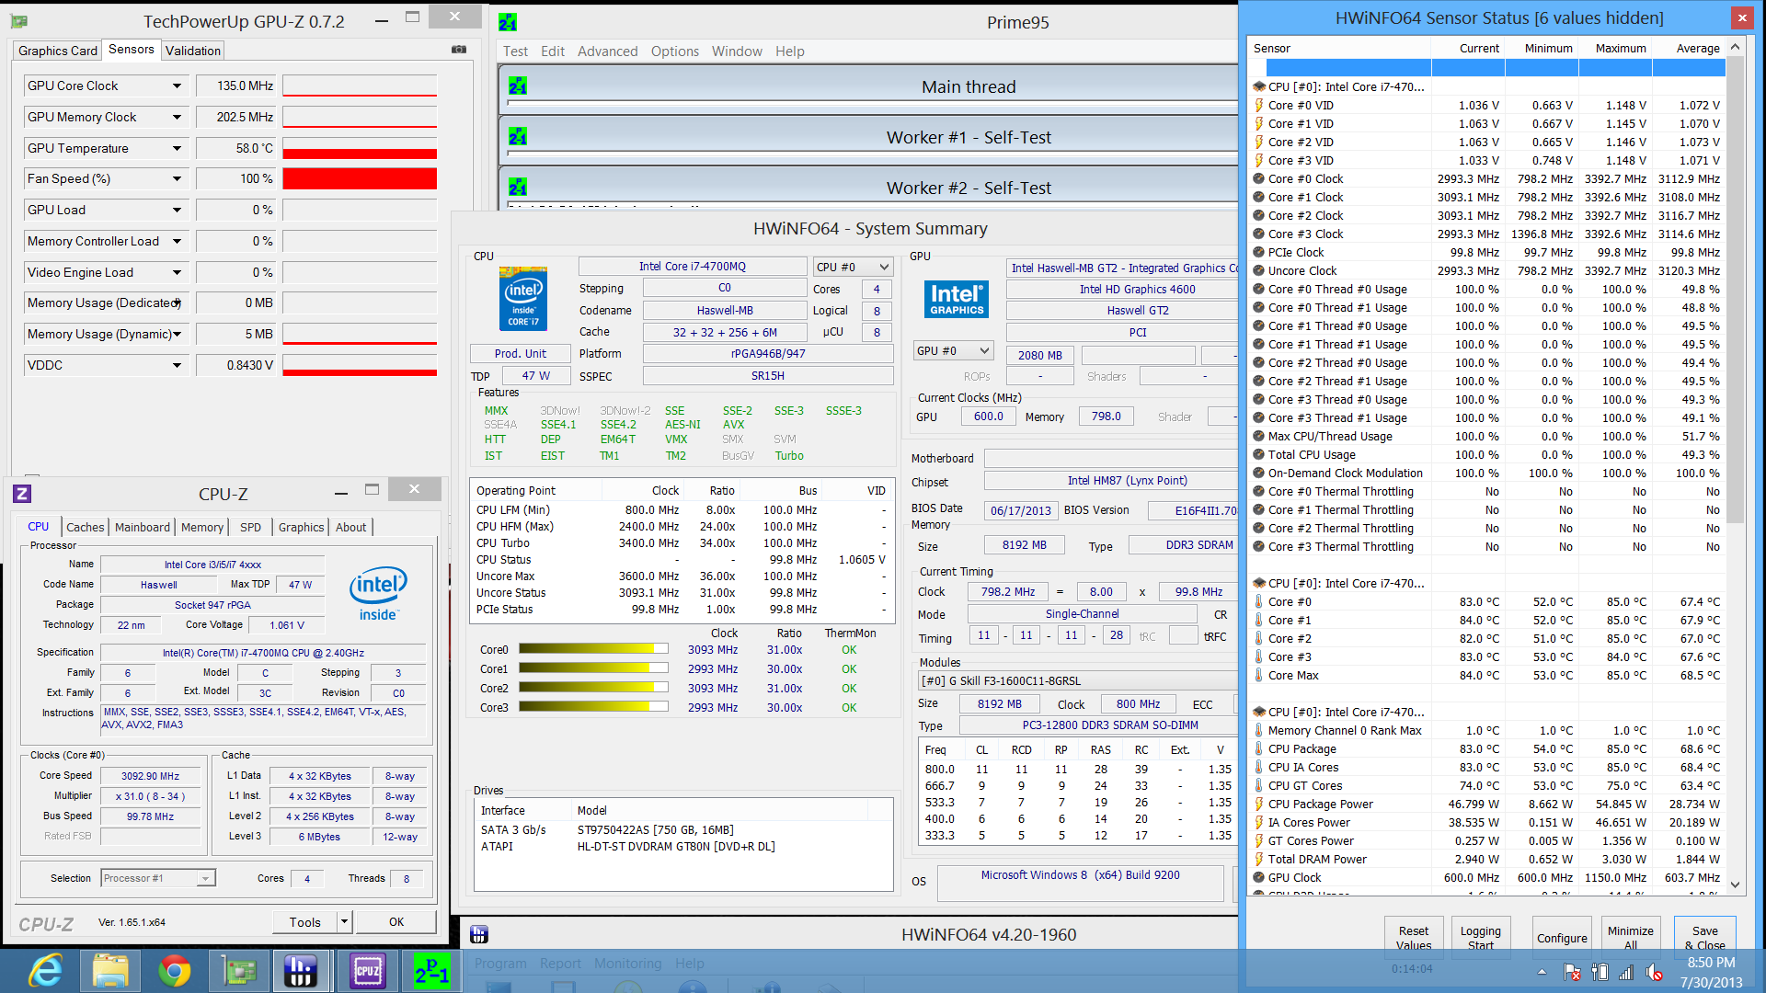Click the GPU-Z title bar icon
Viewport: 1766px width, 993px height.
coord(18,21)
